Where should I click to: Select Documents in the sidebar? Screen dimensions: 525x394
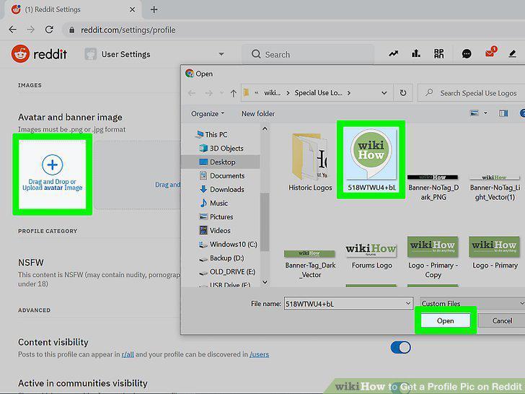[x=222, y=175]
